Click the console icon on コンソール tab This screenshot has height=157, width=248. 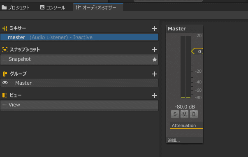42,7
